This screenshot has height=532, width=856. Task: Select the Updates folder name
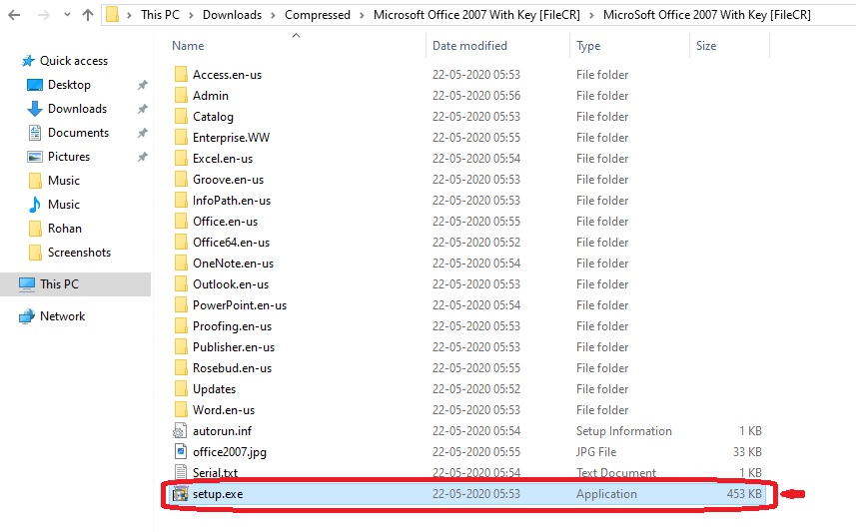point(214,389)
